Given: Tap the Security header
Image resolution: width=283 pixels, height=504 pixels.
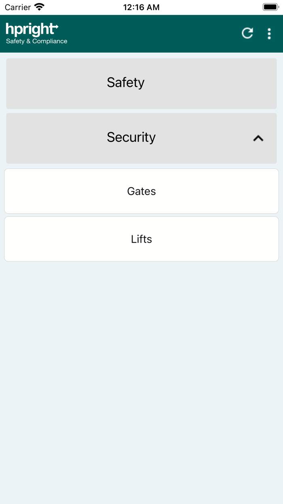Looking at the screenshot, I should [x=131, y=138].
